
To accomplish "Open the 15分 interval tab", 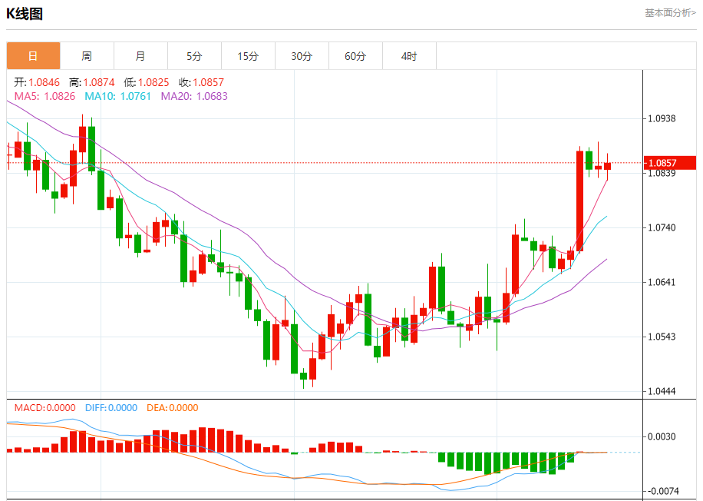I will click(249, 56).
